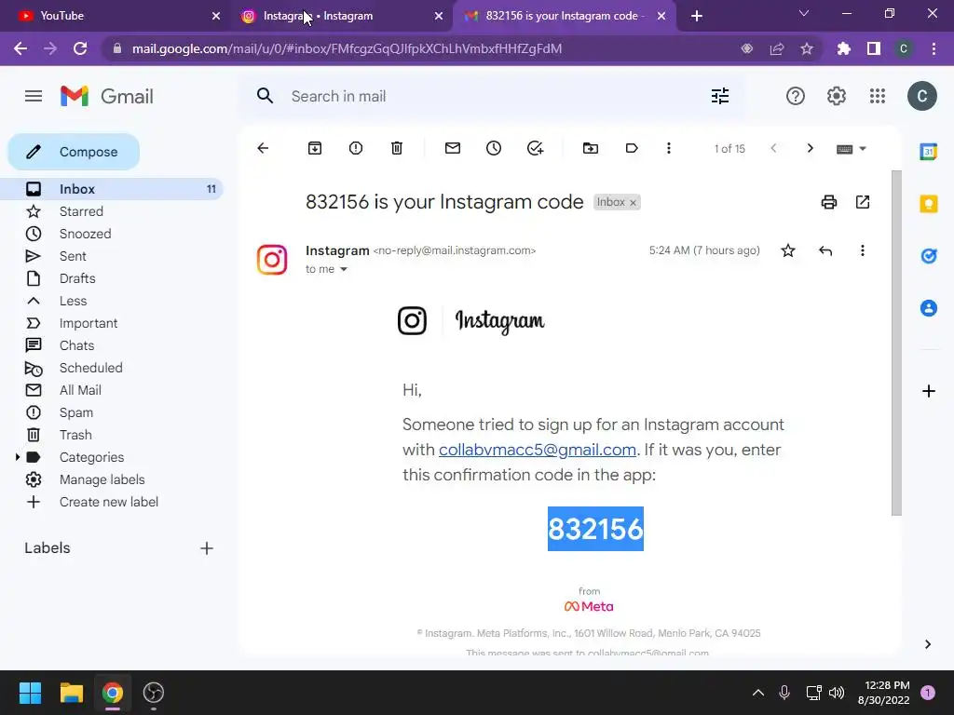The width and height of the screenshot is (954, 715).
Task: Archive this email
Action: coord(315,148)
